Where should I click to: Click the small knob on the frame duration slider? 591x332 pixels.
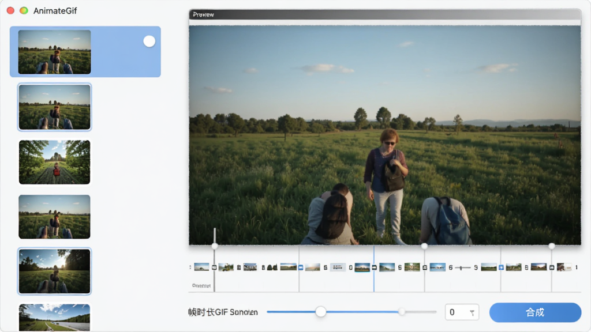coord(402,312)
